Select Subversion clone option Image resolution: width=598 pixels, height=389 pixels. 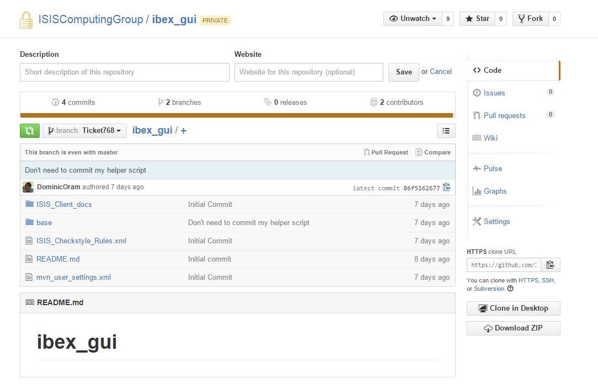tap(489, 289)
